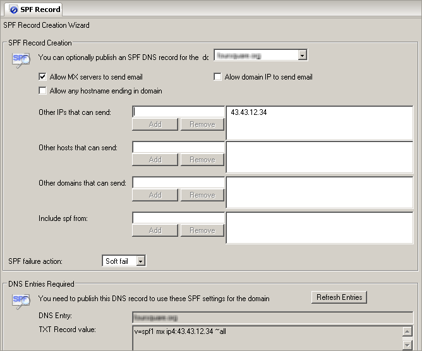Click the SPF magnifier icon in SPF Record Creation
The height and width of the screenshot is (351, 422).
(21, 59)
